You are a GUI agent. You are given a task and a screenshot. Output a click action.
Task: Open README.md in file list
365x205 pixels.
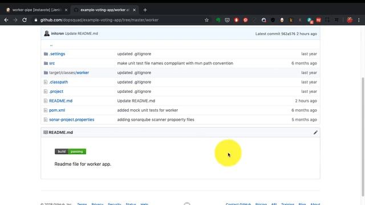(61, 101)
